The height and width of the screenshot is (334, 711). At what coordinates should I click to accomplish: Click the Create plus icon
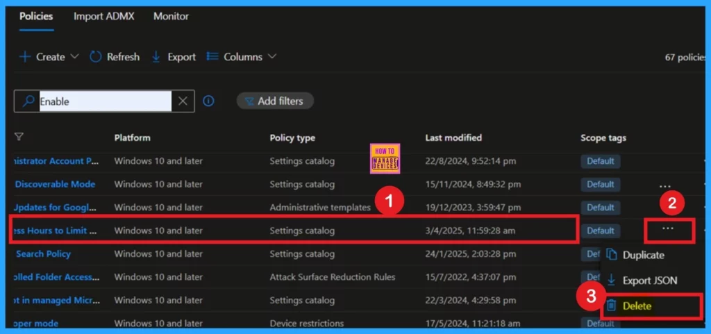click(24, 57)
